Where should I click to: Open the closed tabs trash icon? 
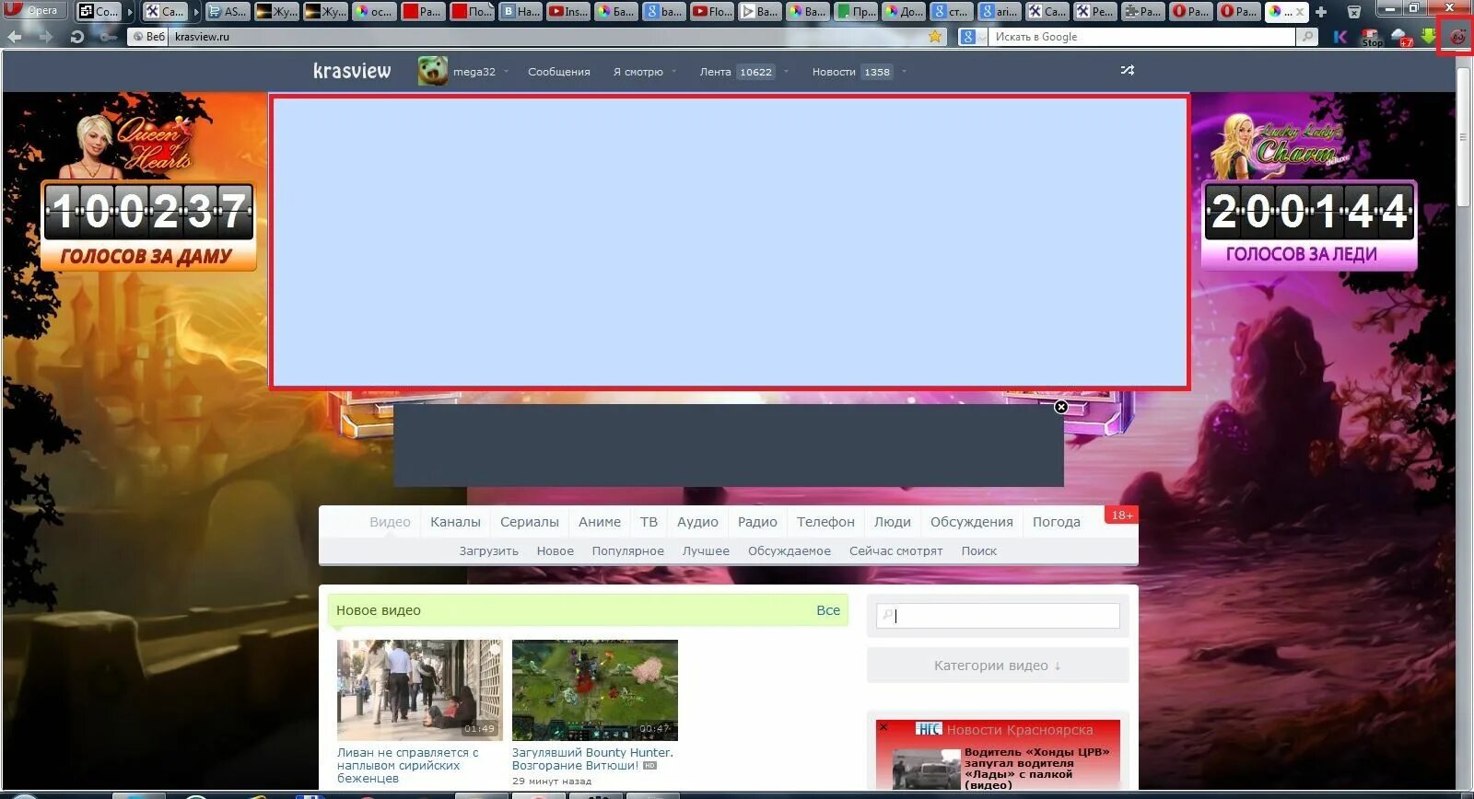1353,11
